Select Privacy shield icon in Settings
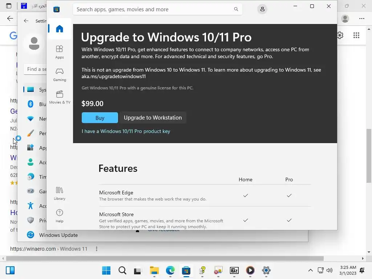Viewport: 372px width, 279px height. 31,220
